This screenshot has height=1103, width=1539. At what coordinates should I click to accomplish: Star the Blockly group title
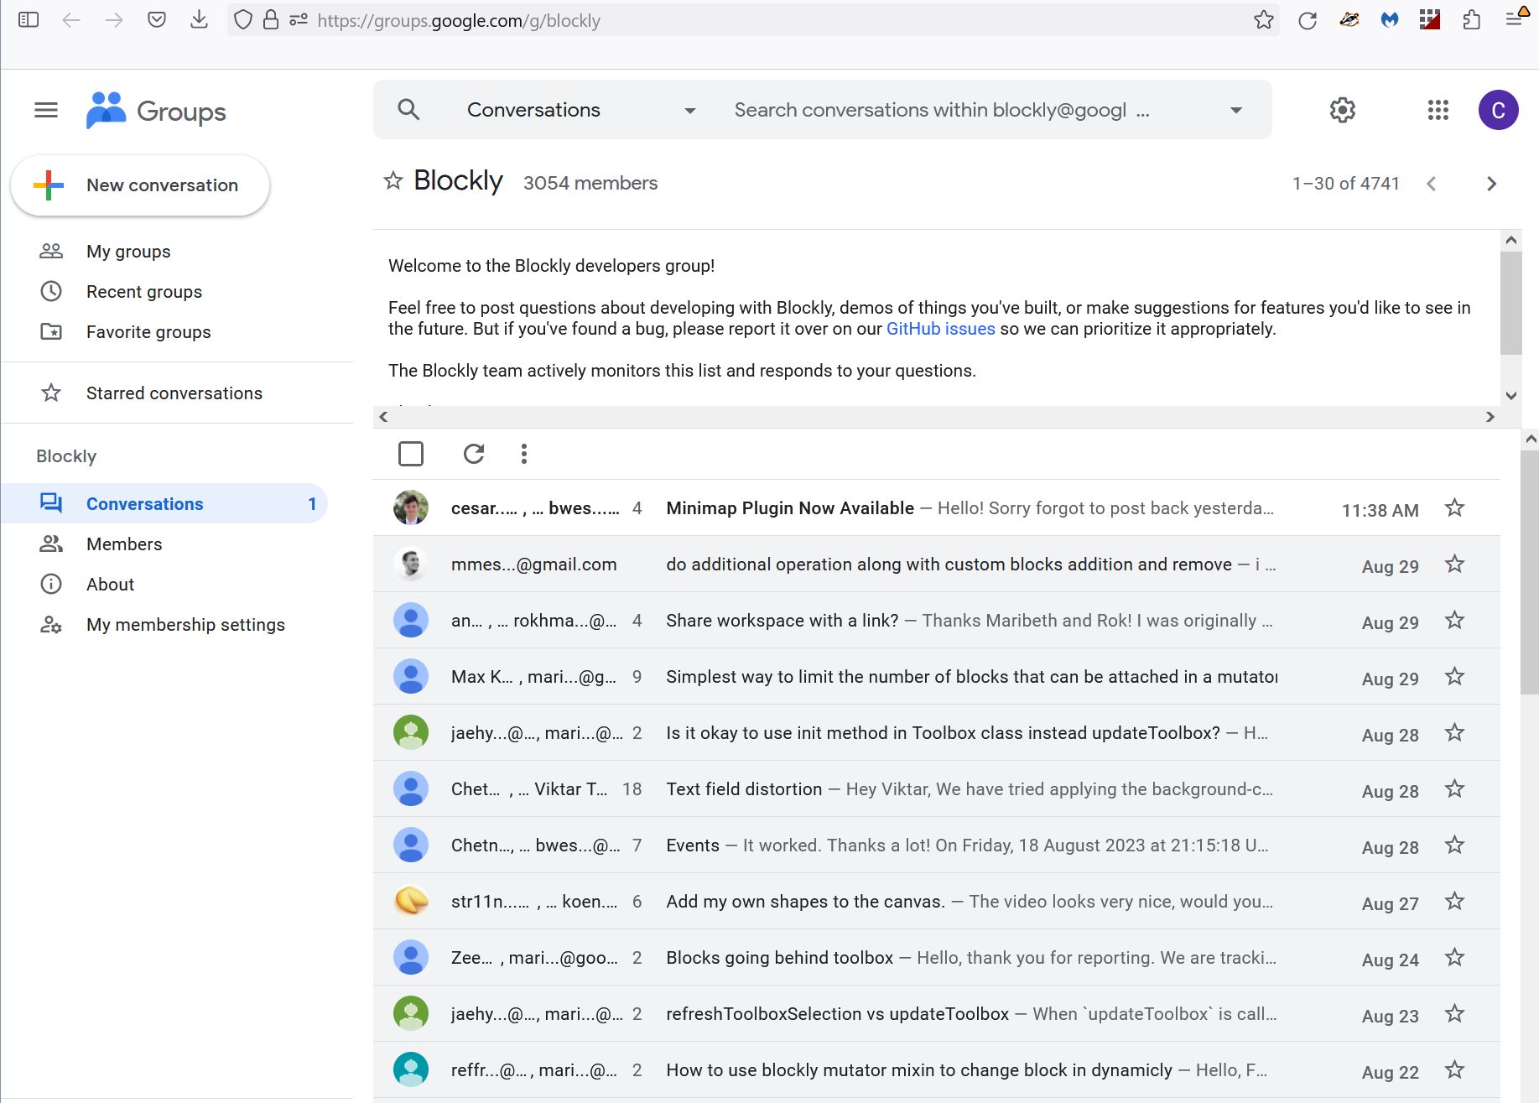(x=392, y=181)
